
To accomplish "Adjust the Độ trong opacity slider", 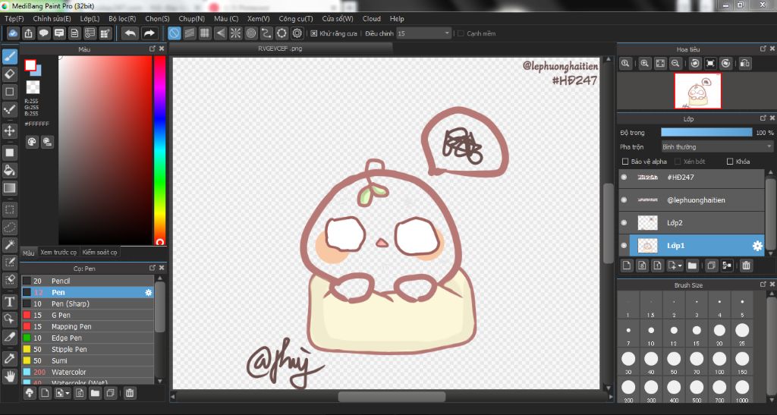I will (x=706, y=133).
